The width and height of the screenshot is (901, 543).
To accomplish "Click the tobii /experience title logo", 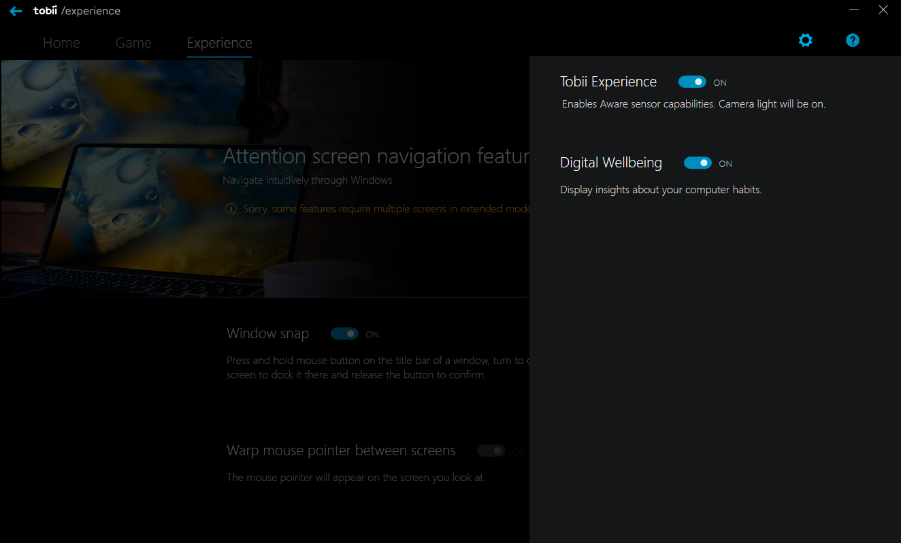I will coord(77,11).
